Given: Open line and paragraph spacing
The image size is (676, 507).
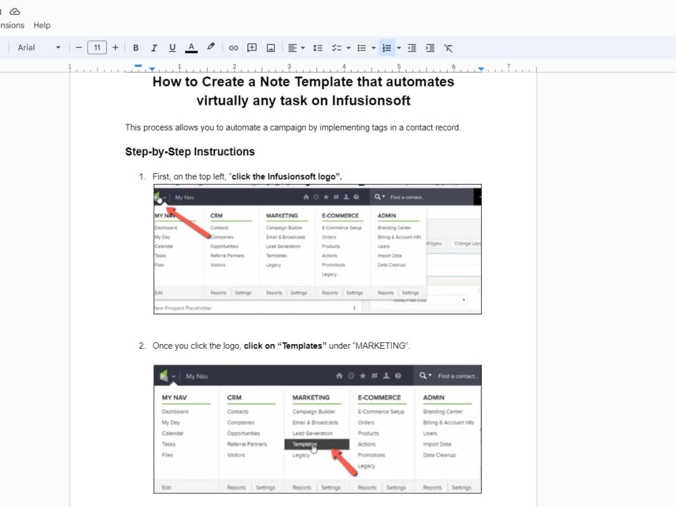Looking at the screenshot, I should (x=318, y=48).
